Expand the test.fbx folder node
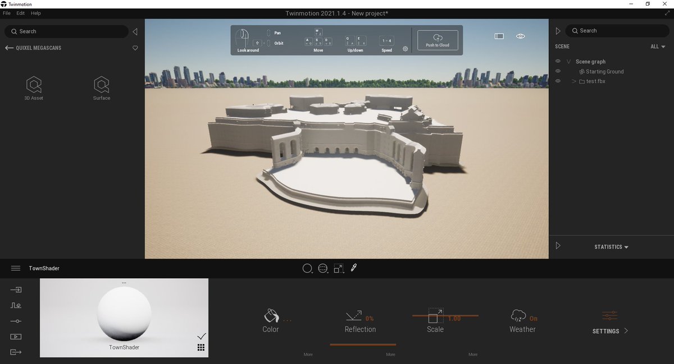This screenshot has height=364, width=674. 574,81
